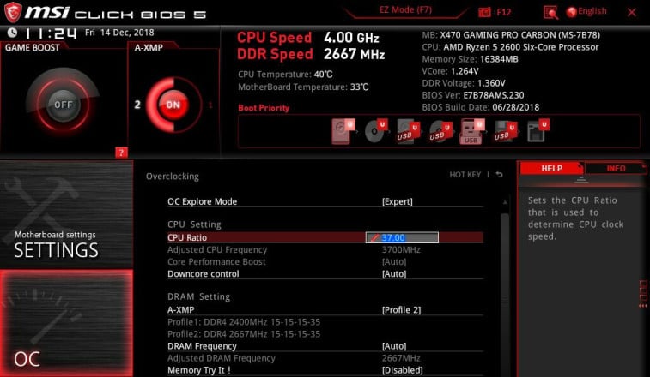Click the pink USB key boot device
The height and width of the screenshot is (377, 650).
click(471, 131)
